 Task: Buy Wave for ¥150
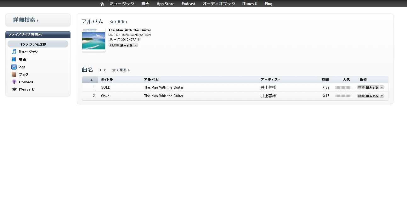click(368, 96)
